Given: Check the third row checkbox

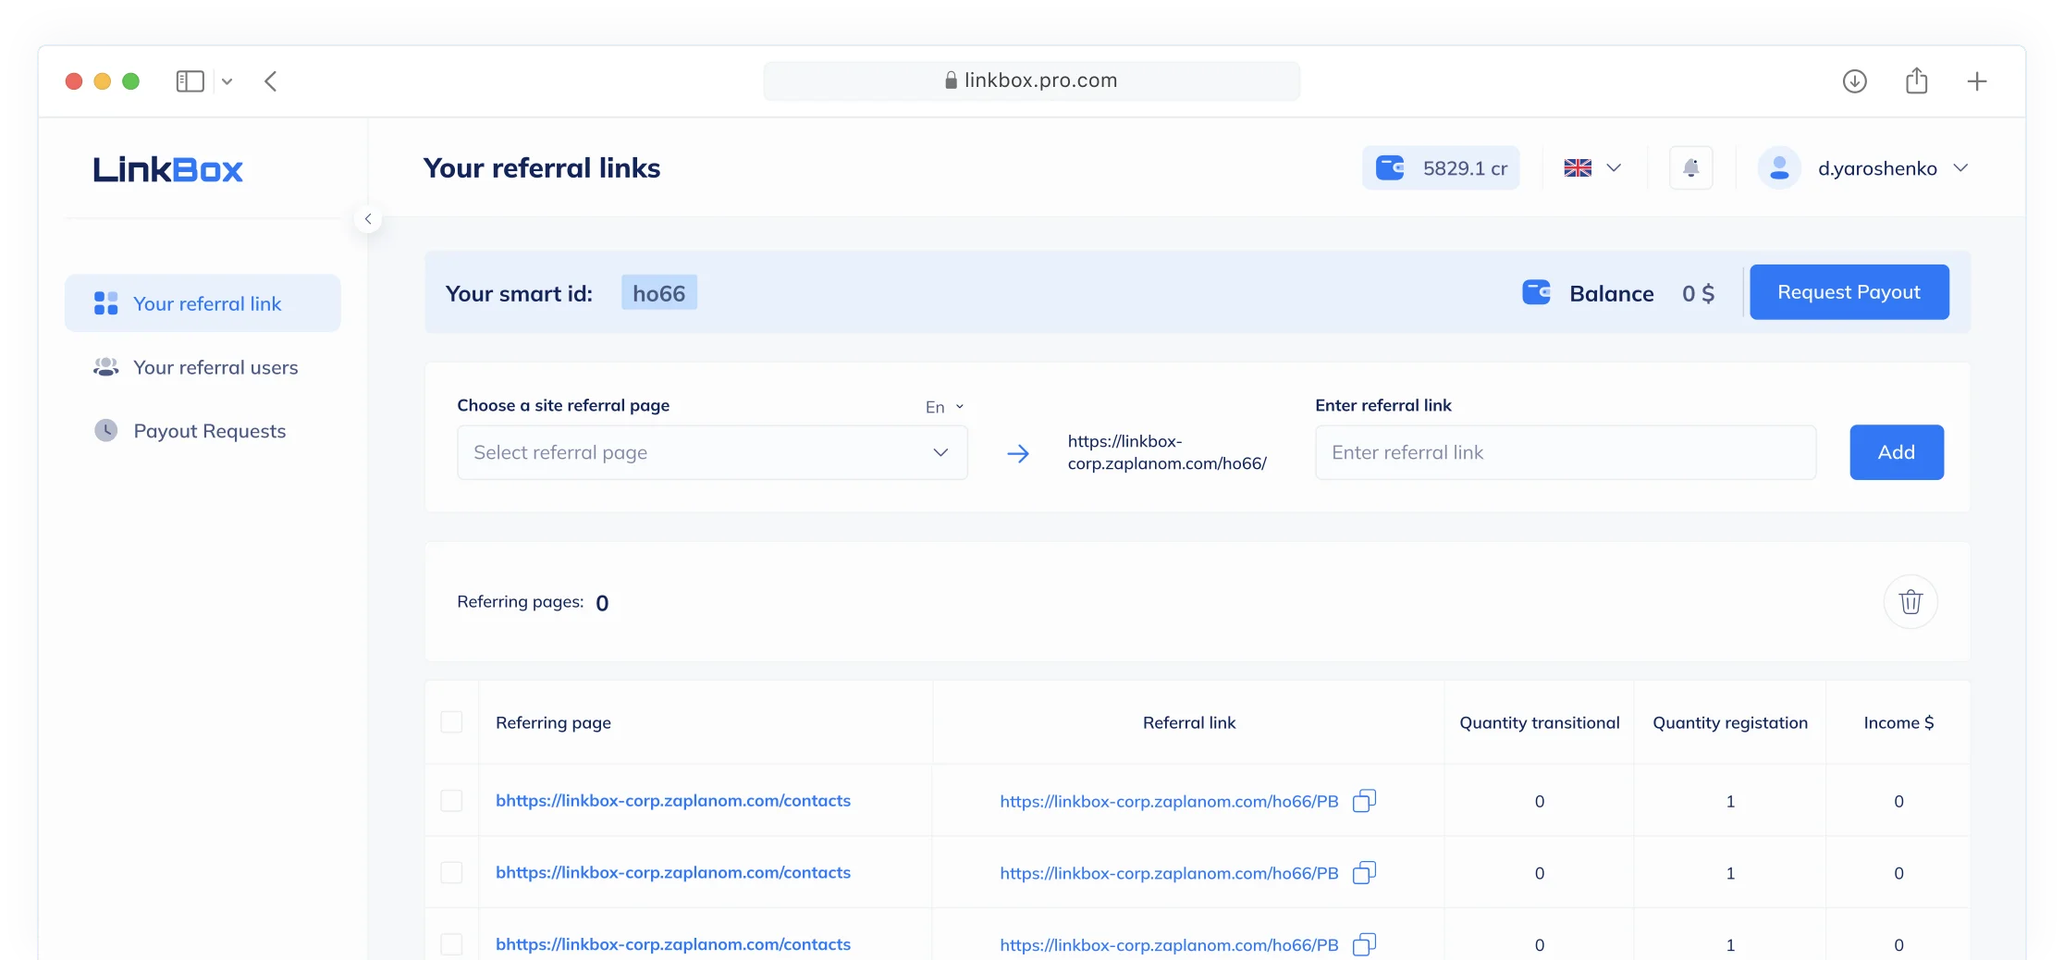Looking at the screenshot, I should pyautogui.click(x=451, y=944).
